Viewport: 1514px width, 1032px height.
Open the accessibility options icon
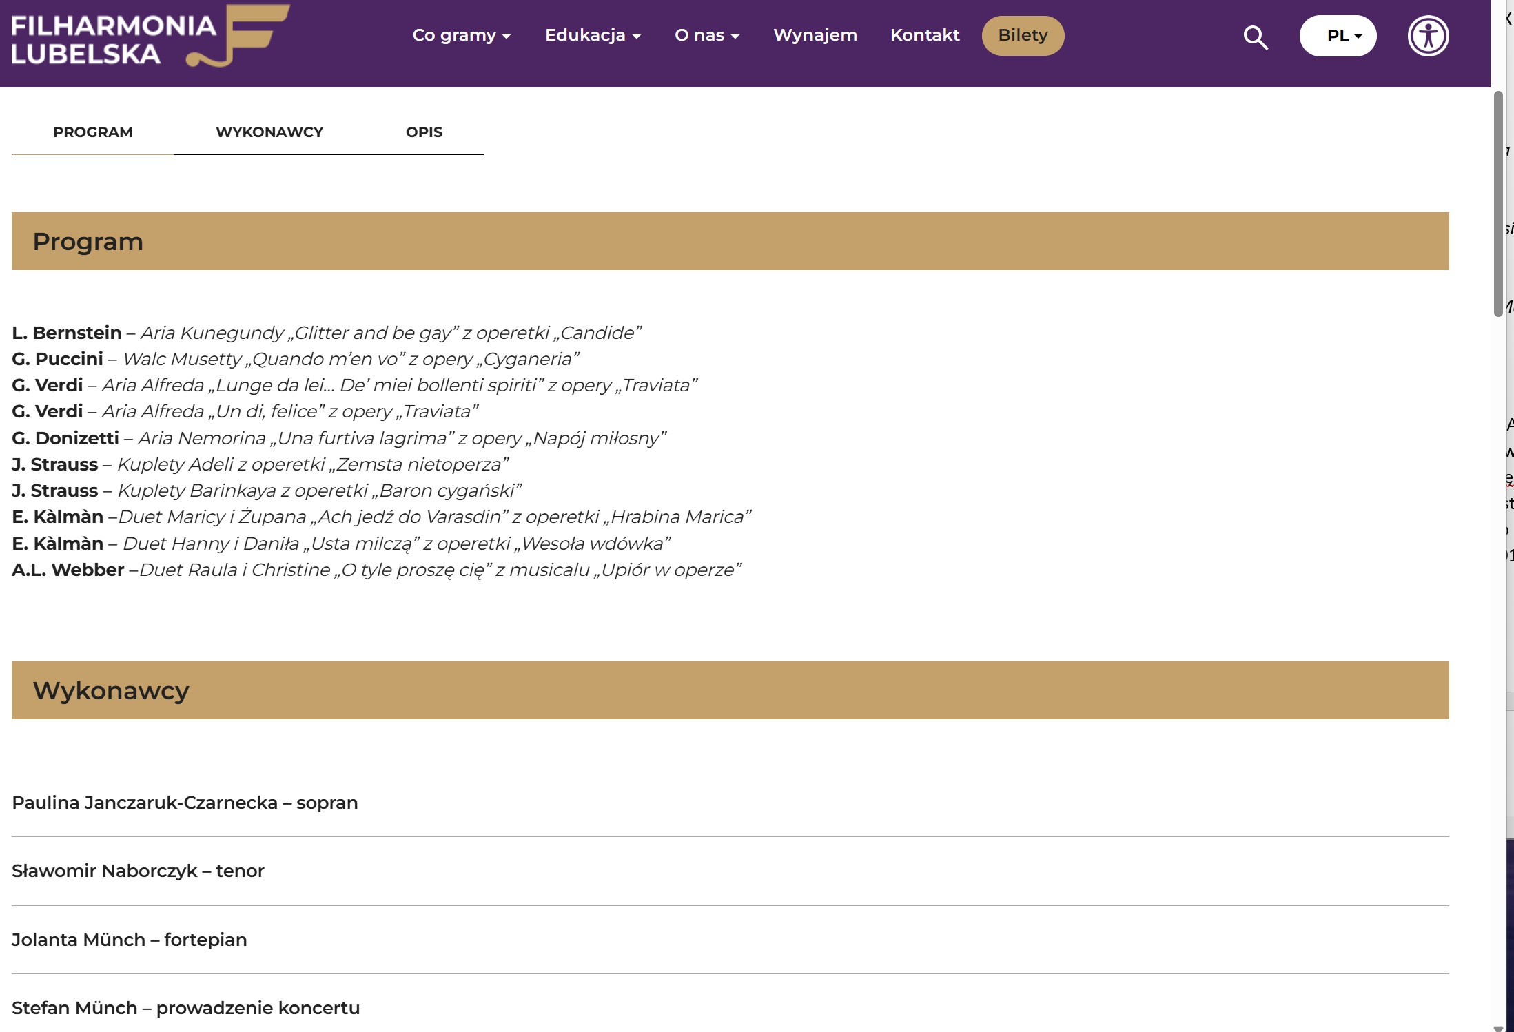click(x=1427, y=36)
